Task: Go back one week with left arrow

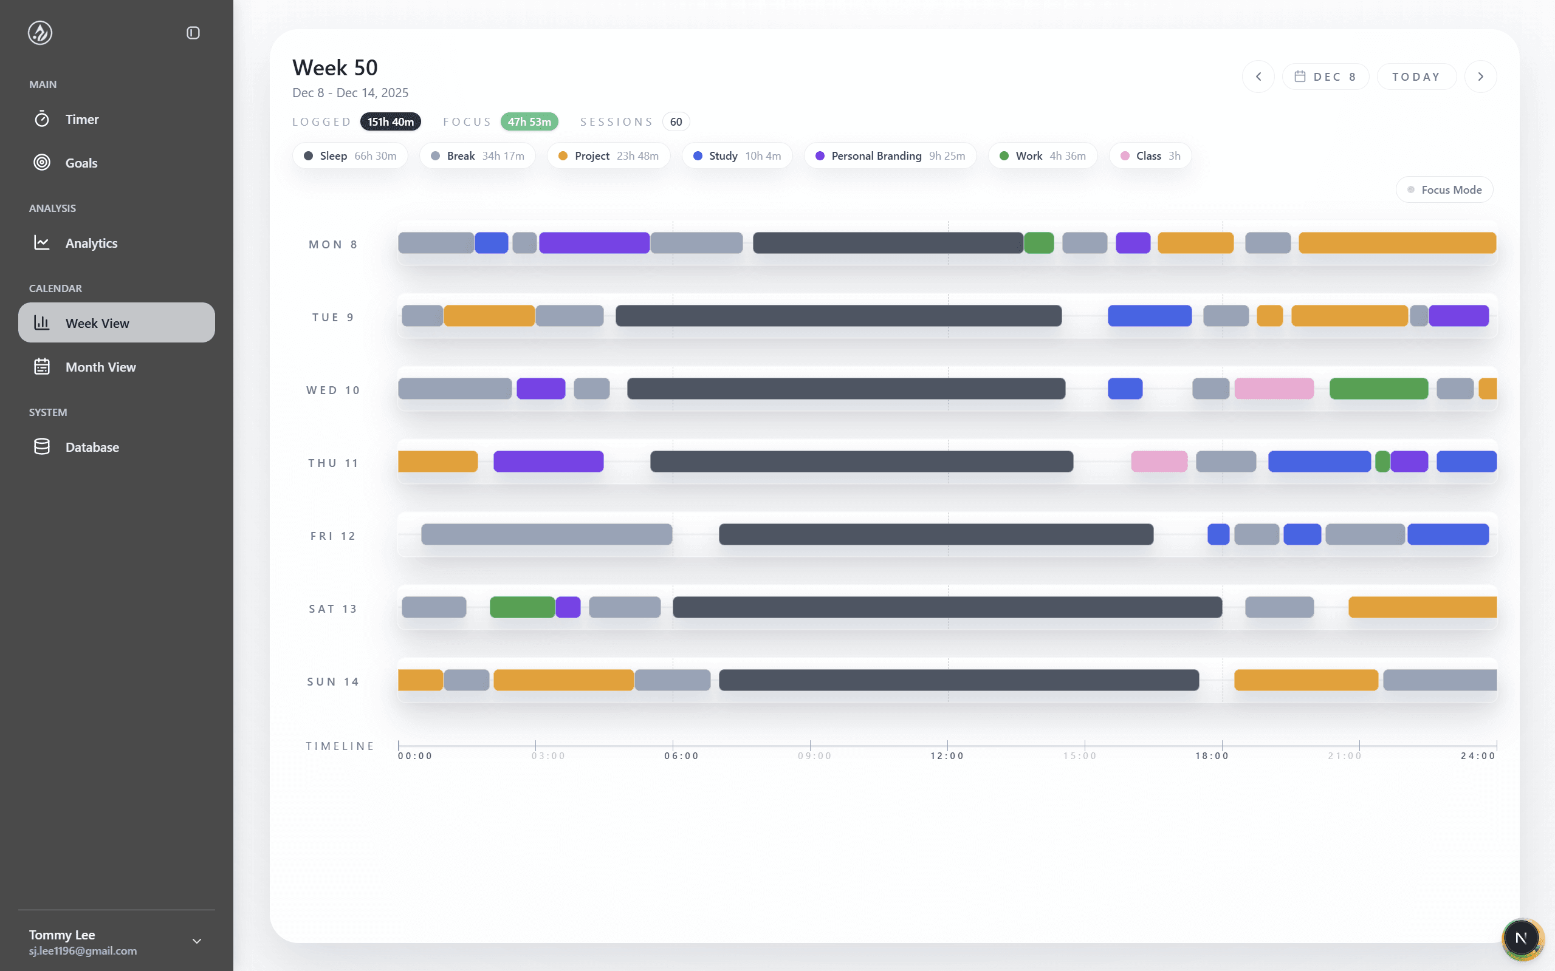Action: point(1257,76)
